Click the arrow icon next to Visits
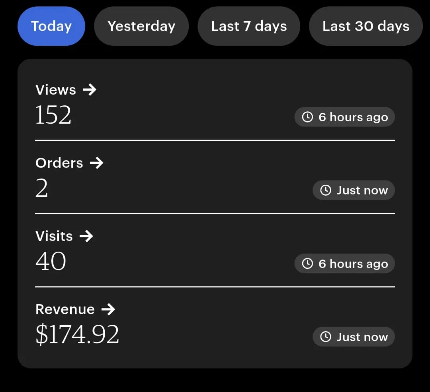 click(x=86, y=236)
